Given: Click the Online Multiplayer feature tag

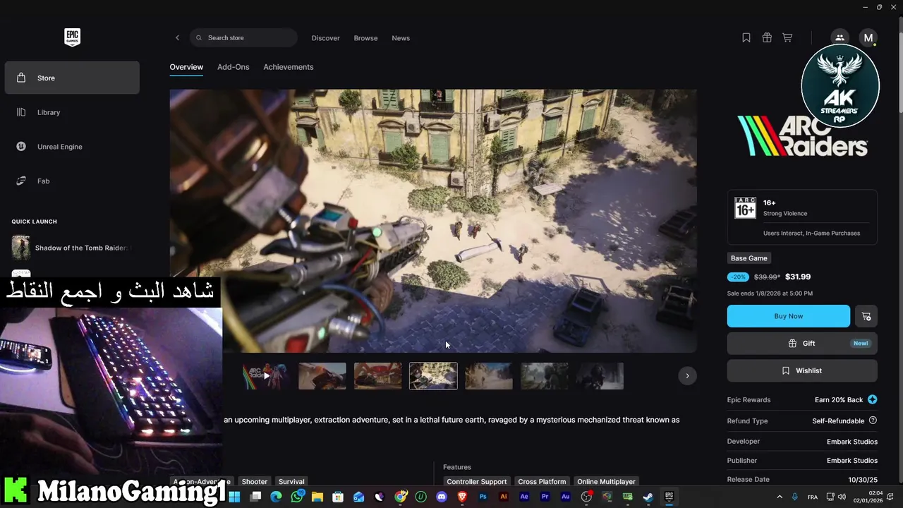Looking at the screenshot, I should pyautogui.click(x=607, y=481).
